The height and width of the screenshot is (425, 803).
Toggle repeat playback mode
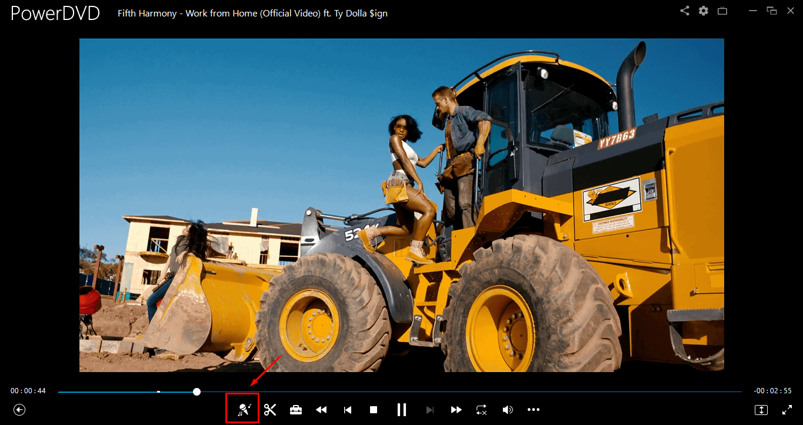481,410
